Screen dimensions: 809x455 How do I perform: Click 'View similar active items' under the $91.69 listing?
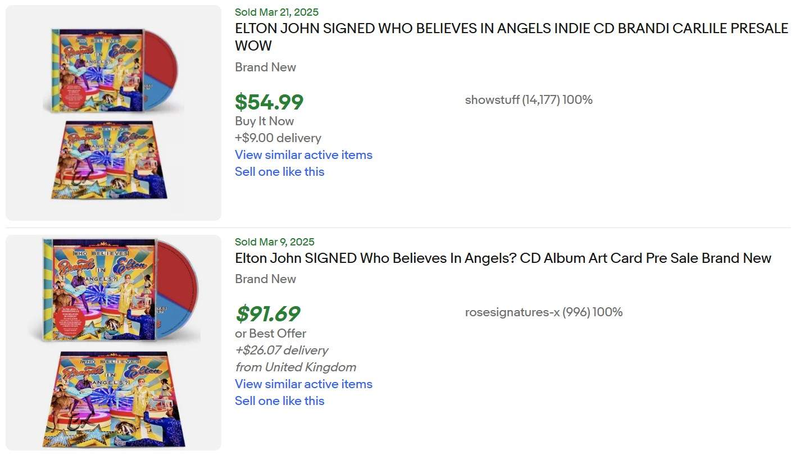303,384
